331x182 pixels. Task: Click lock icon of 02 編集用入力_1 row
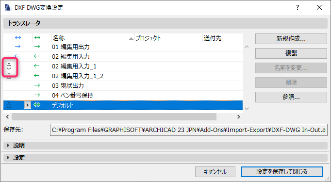pyautogui.click(x=9, y=66)
